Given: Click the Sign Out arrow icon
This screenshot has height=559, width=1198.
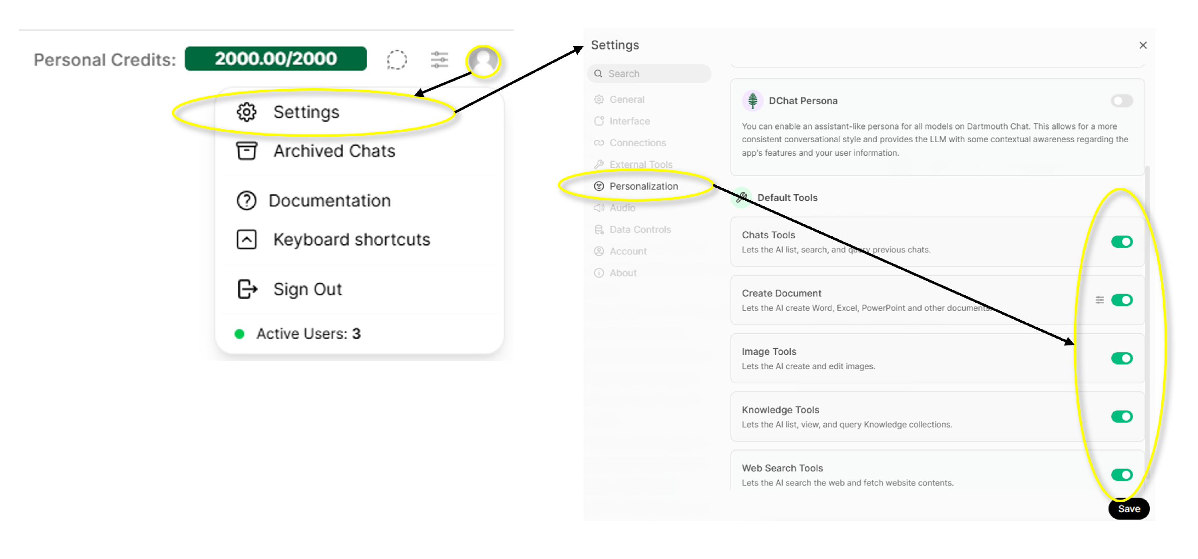Looking at the screenshot, I should (x=247, y=289).
